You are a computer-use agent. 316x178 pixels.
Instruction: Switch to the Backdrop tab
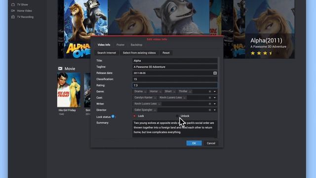[136, 45]
